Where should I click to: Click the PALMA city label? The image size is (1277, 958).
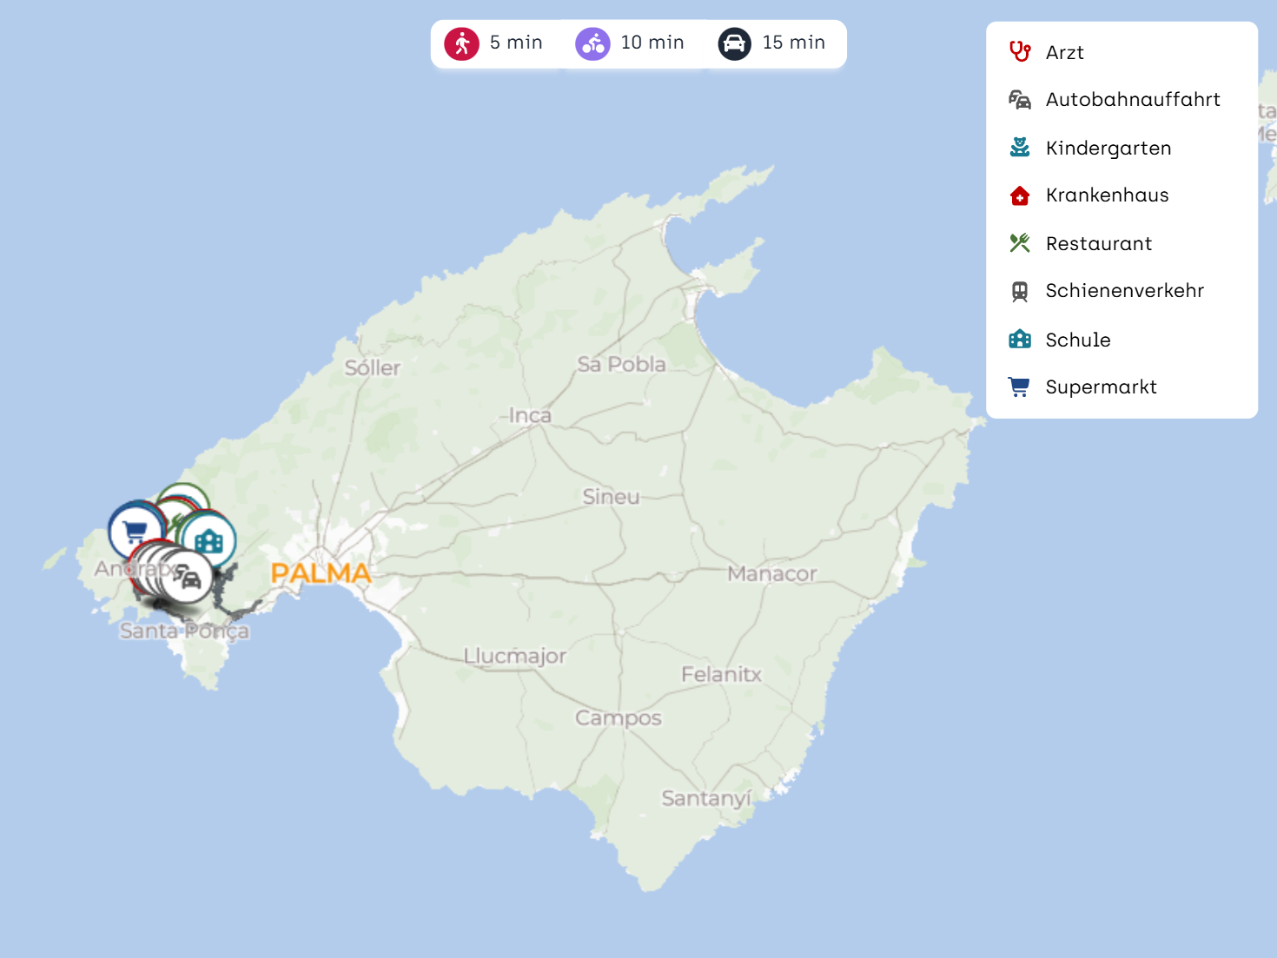click(x=321, y=573)
